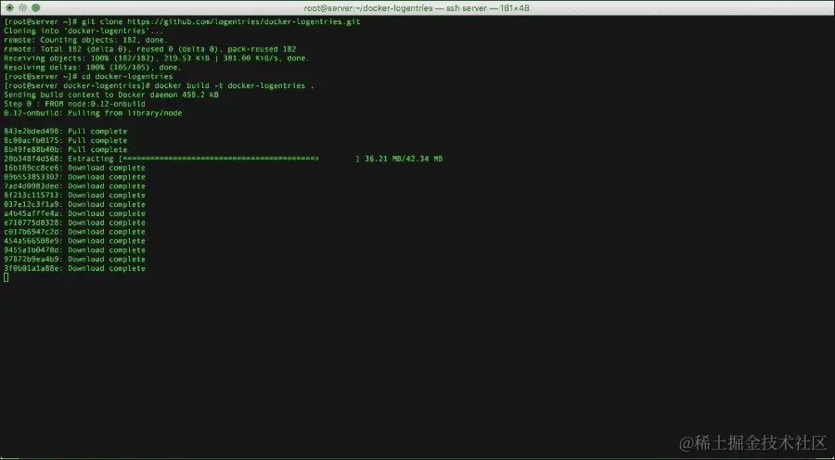This screenshot has width=835, height=460.
Task: Maximize the terminal window
Action: [x=35, y=8]
